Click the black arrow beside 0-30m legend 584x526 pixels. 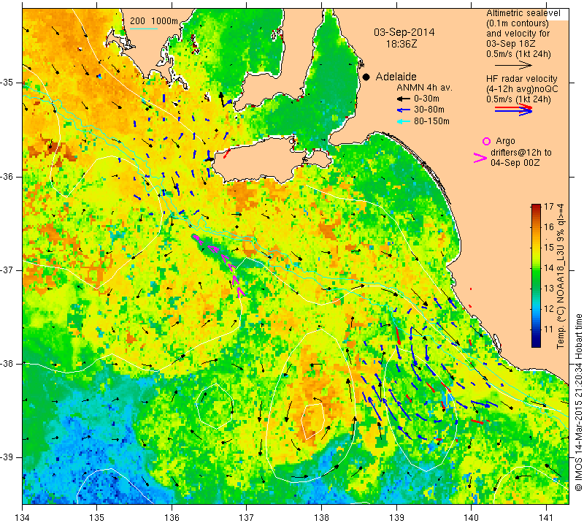click(x=403, y=99)
